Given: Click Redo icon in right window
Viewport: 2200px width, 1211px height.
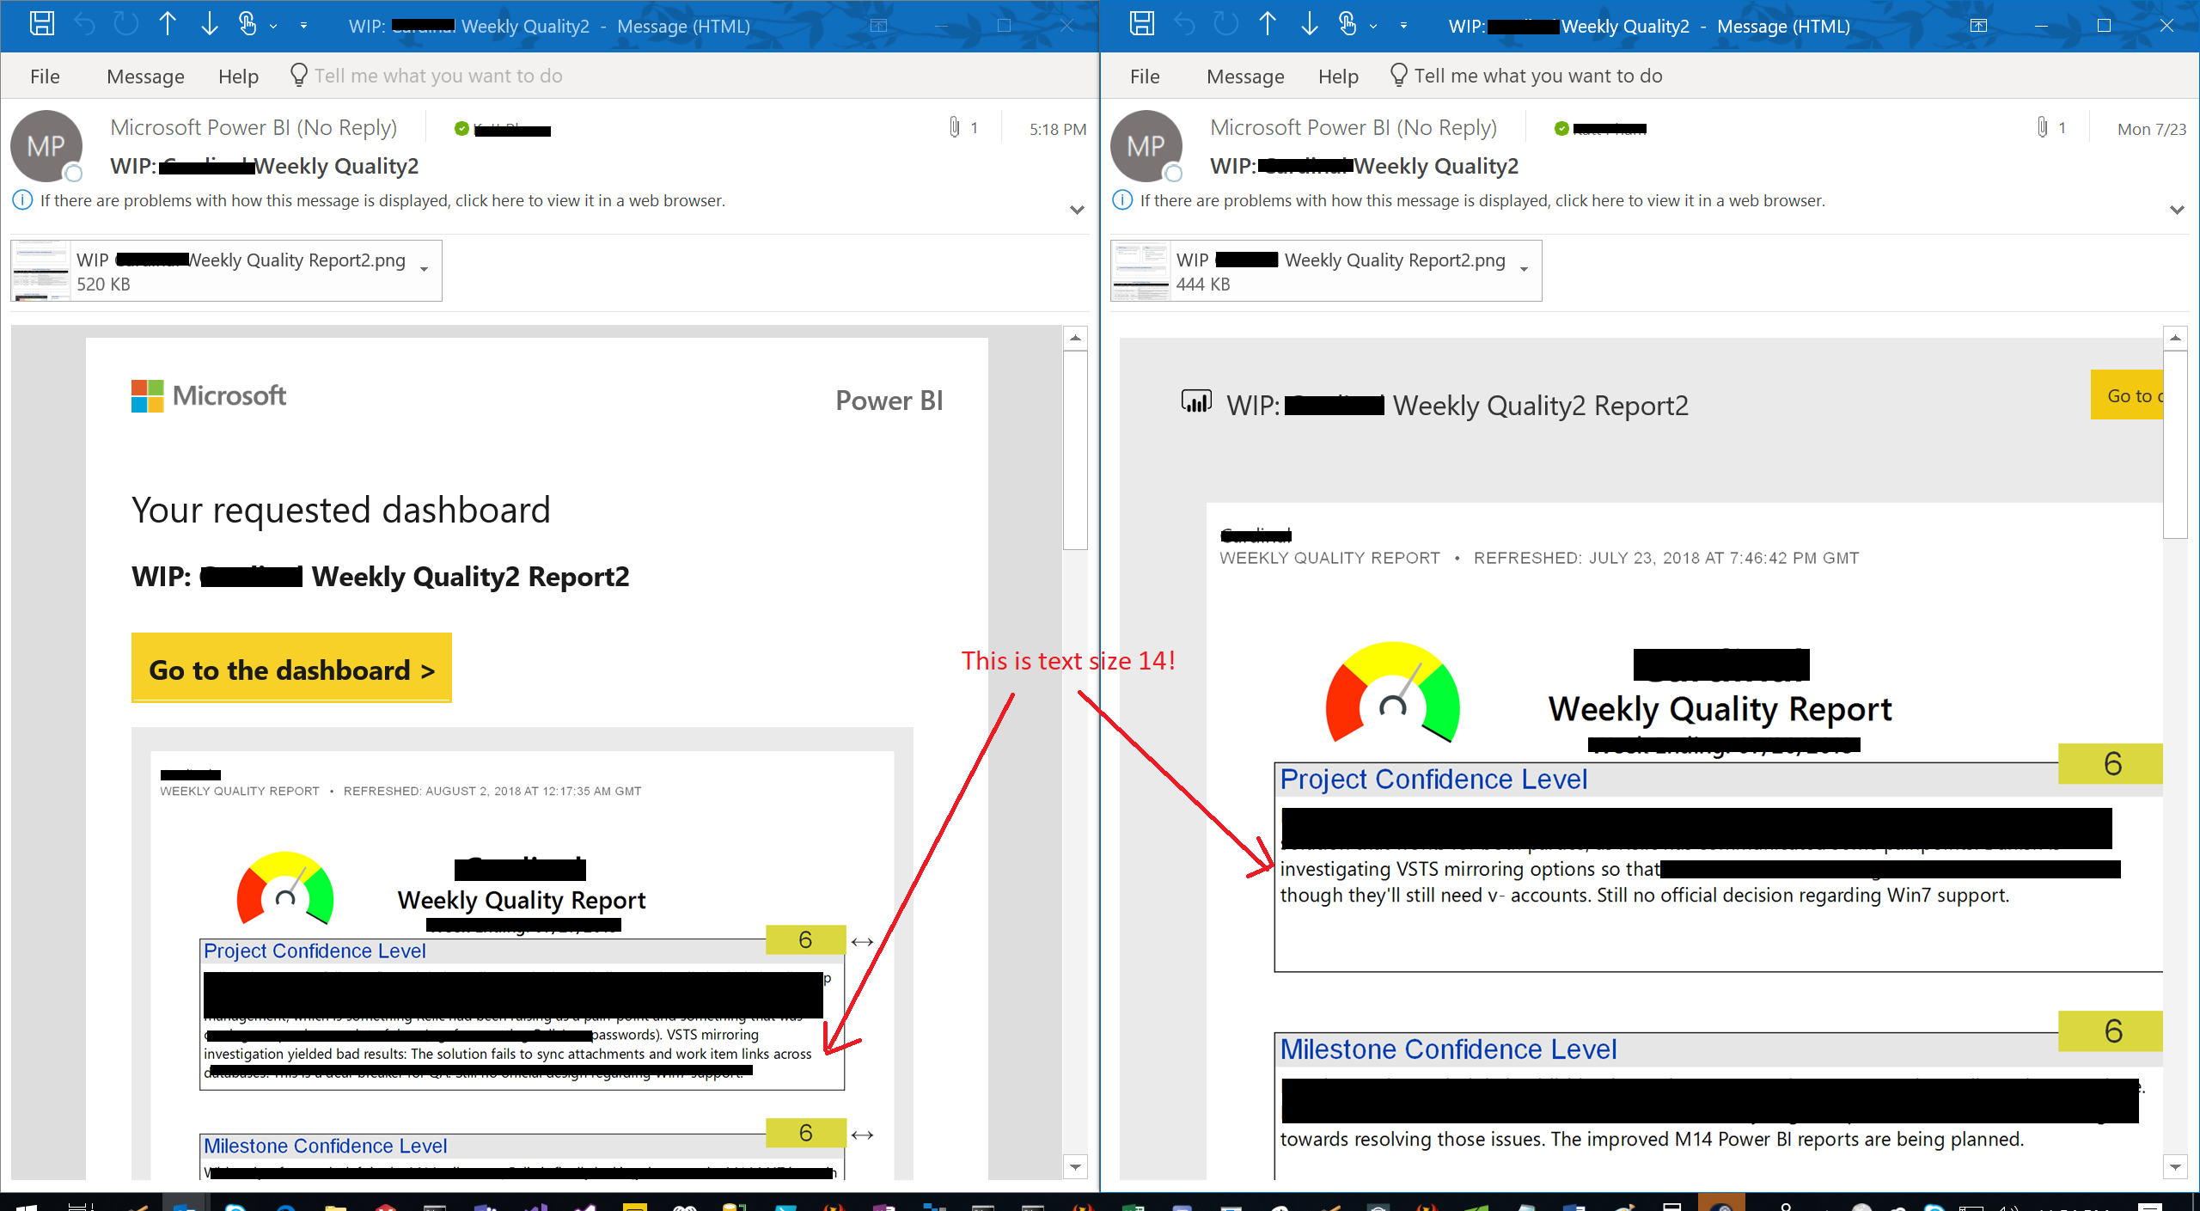Looking at the screenshot, I should (1225, 24).
